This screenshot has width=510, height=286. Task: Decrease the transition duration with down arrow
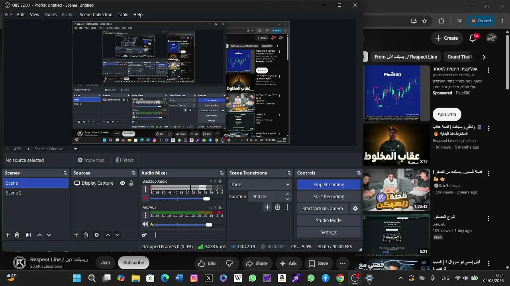287,199
